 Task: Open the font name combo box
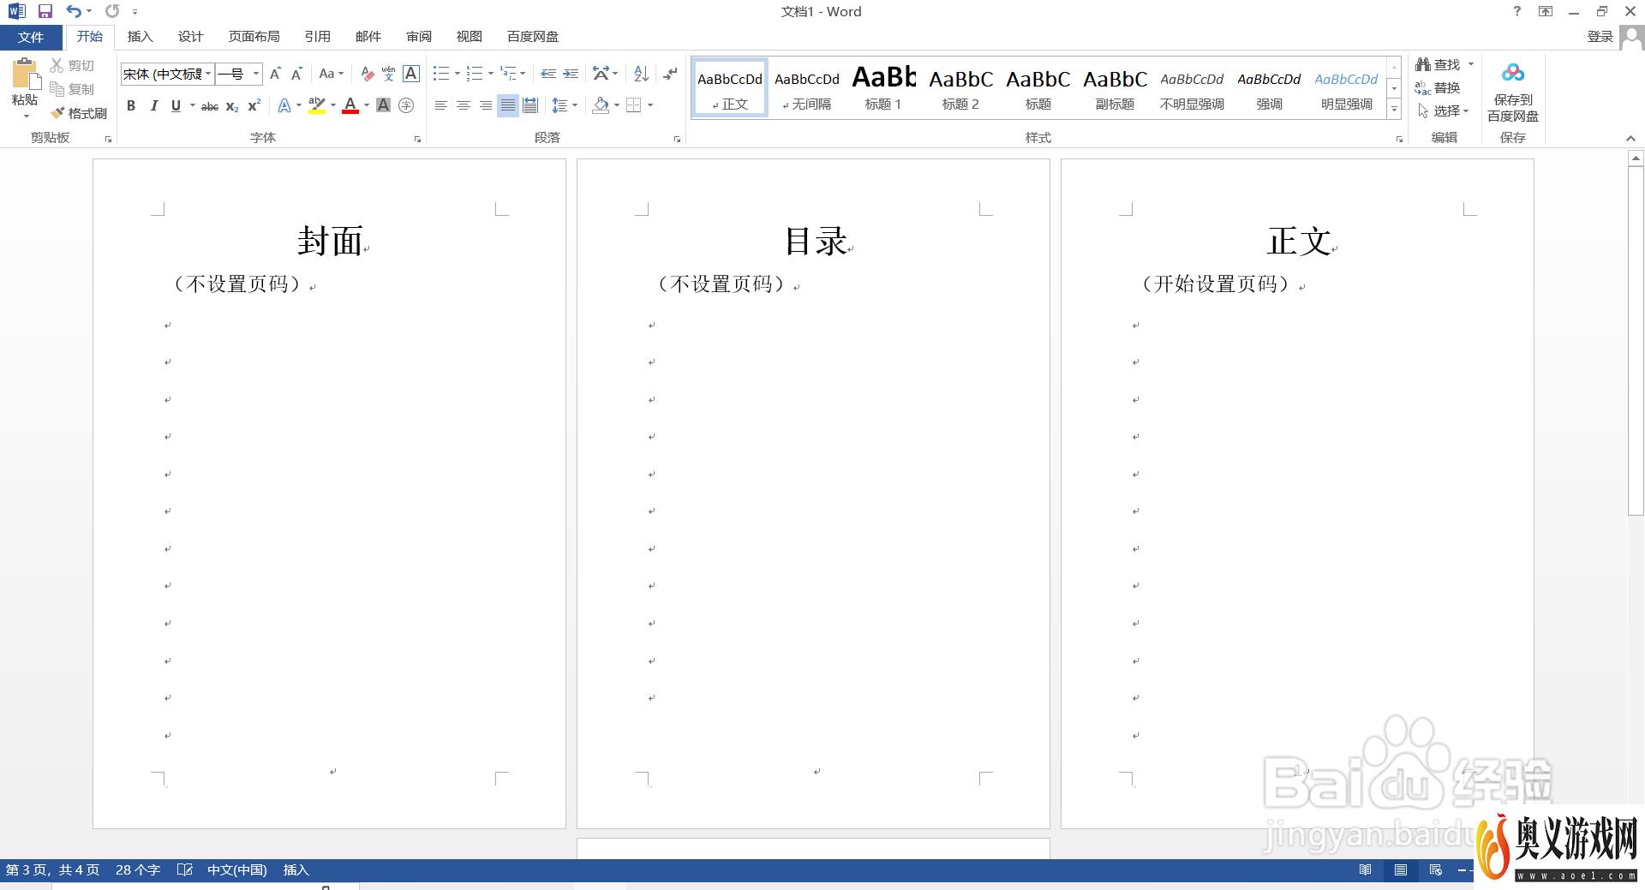point(167,74)
